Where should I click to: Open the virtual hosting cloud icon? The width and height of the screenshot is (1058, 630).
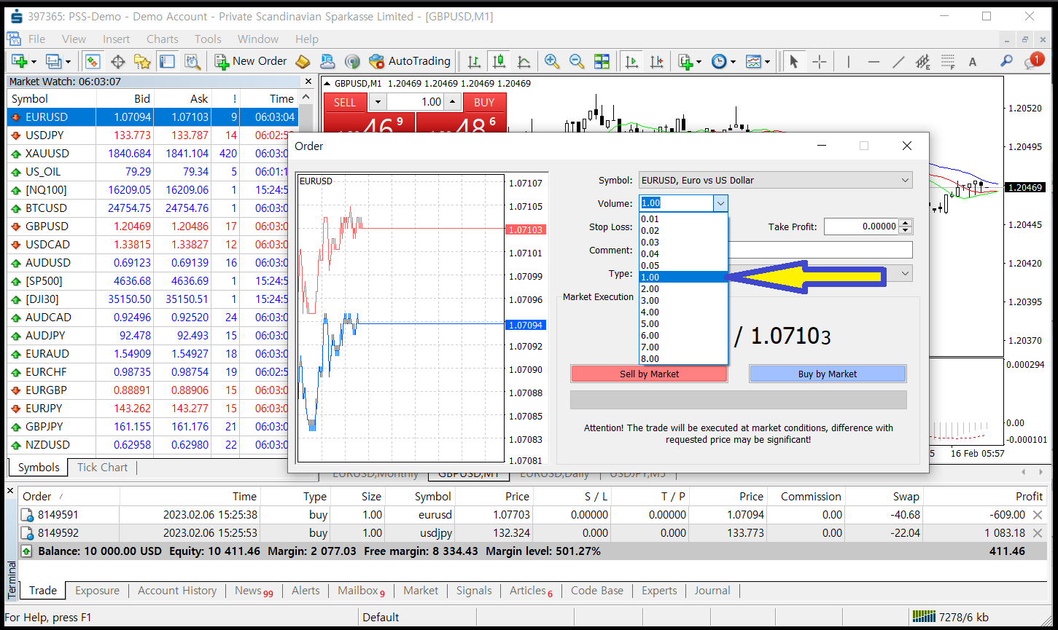point(327,62)
